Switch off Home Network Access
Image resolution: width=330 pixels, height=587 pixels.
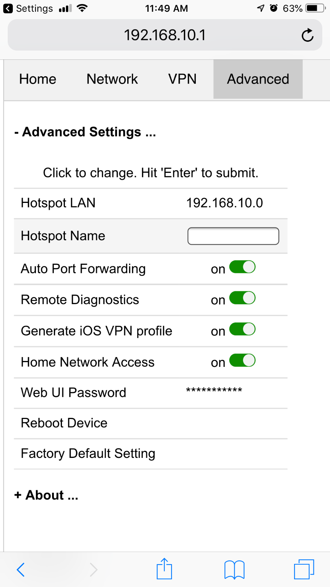[242, 360]
